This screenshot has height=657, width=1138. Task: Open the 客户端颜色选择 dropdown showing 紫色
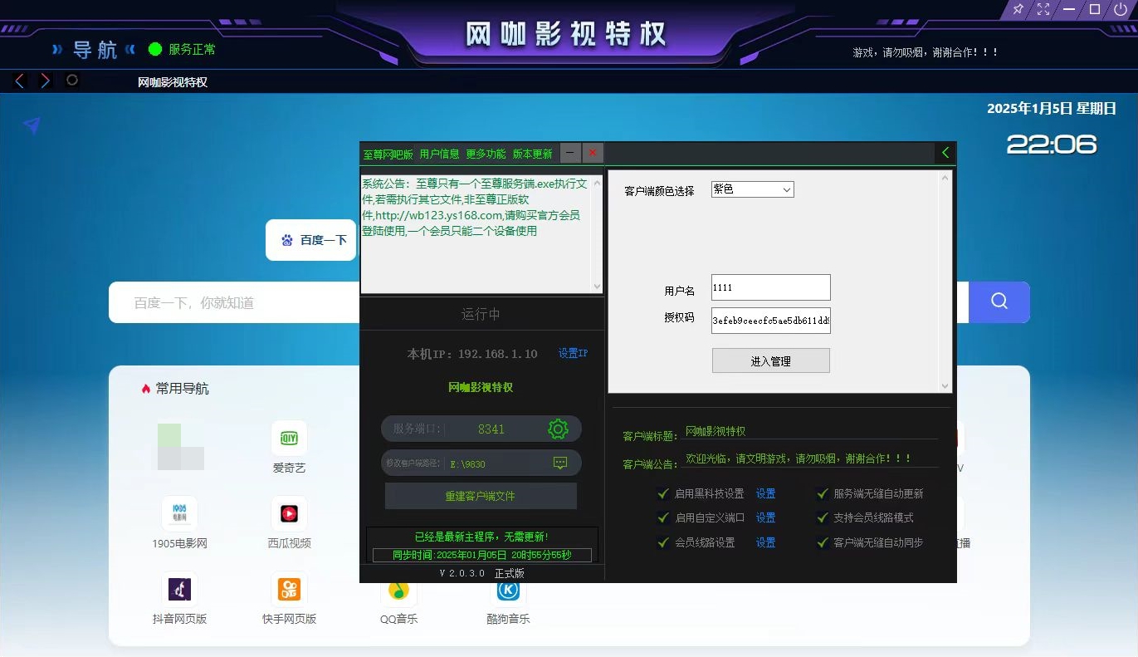coord(752,189)
